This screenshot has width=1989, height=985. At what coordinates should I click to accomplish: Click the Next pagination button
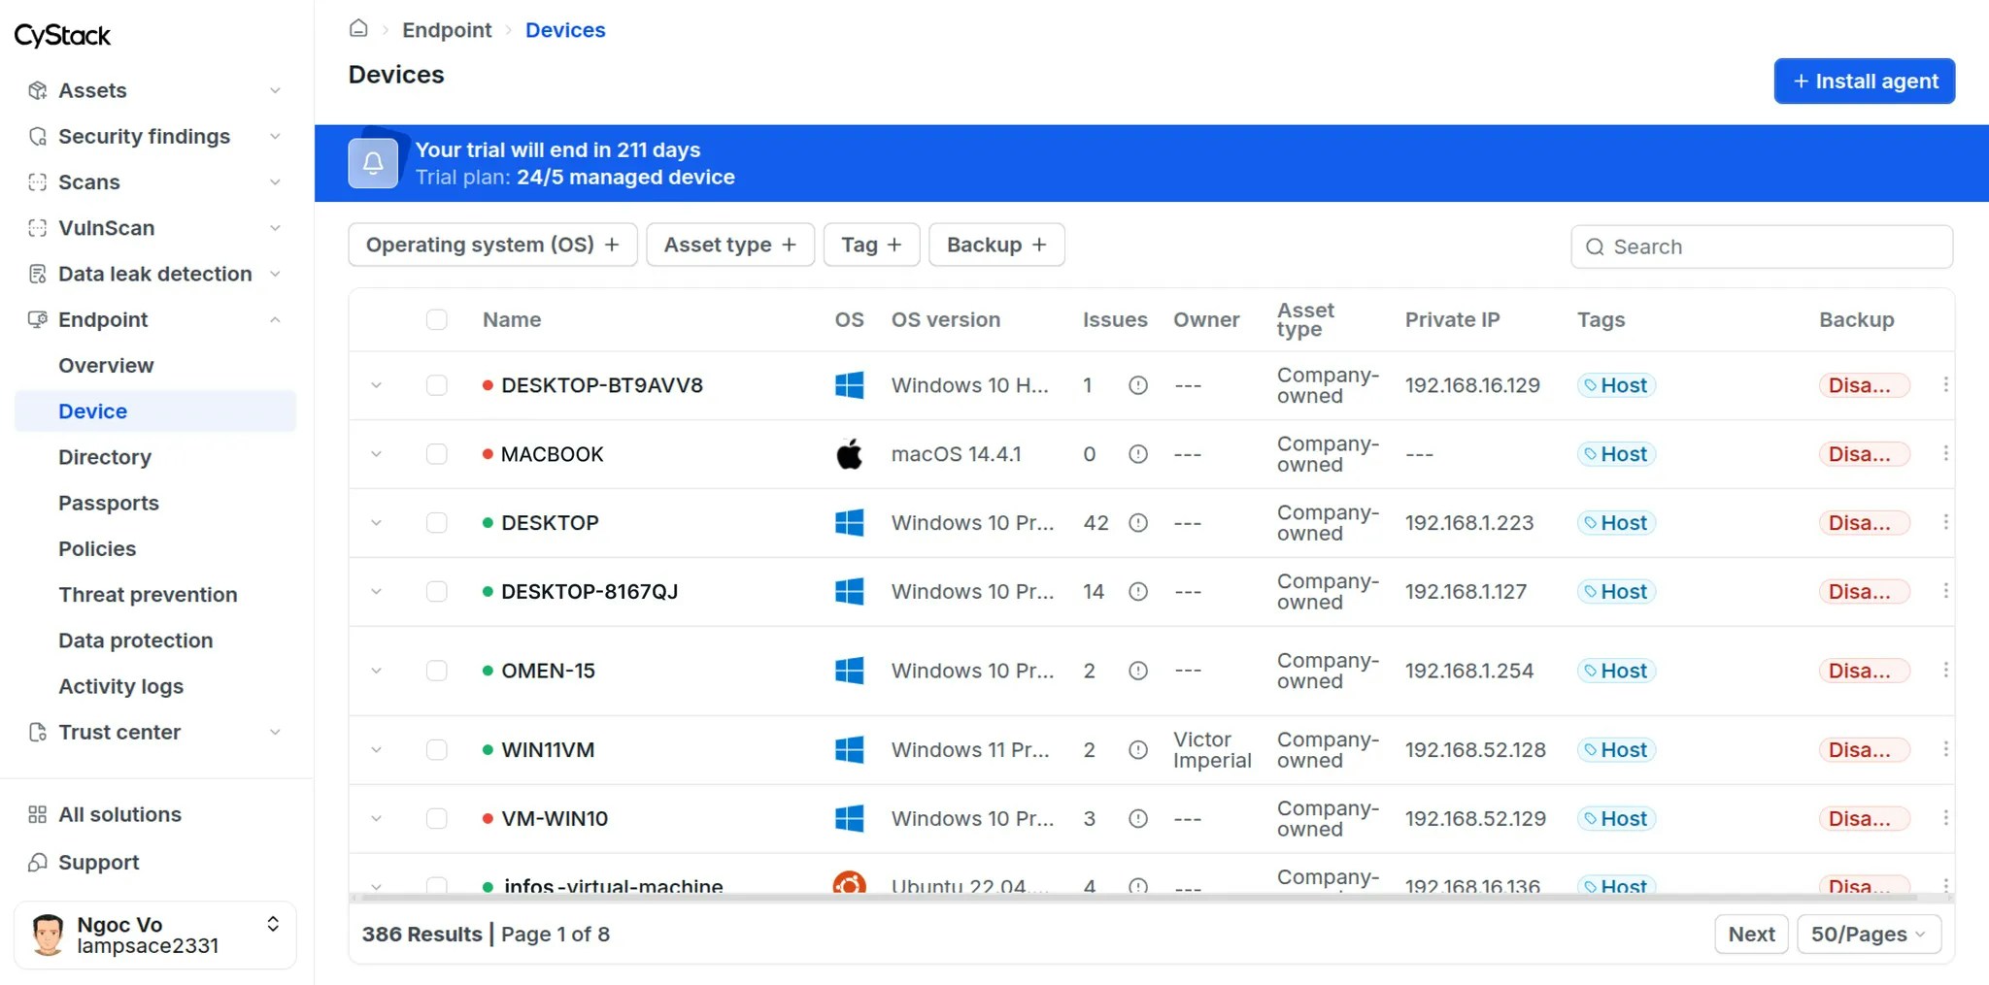pyautogui.click(x=1750, y=934)
